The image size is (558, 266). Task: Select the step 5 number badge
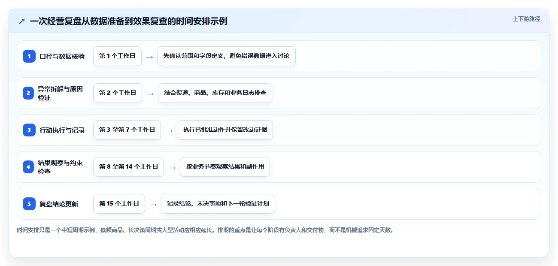pyautogui.click(x=29, y=204)
